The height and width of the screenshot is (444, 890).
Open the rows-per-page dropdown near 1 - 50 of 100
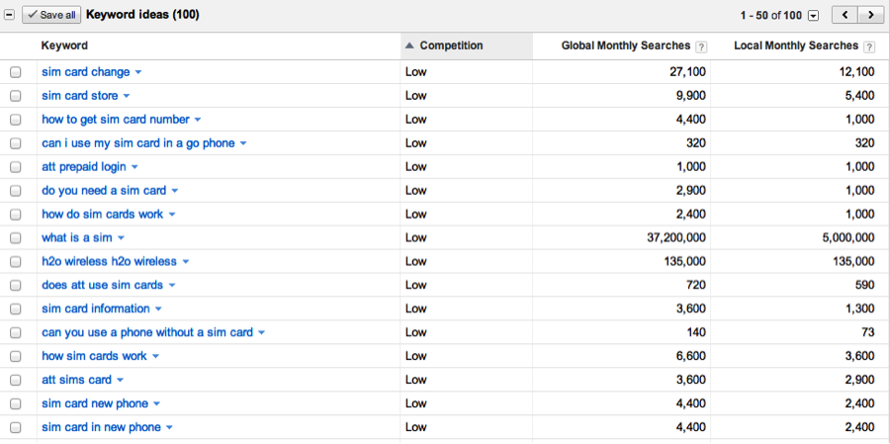click(813, 15)
